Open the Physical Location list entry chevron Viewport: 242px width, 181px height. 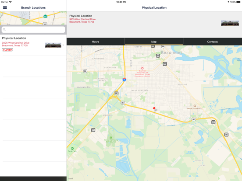(x=63, y=45)
